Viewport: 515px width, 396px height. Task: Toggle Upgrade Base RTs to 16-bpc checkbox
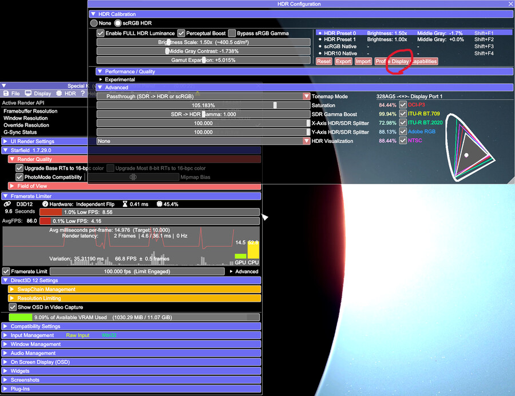tap(19, 169)
